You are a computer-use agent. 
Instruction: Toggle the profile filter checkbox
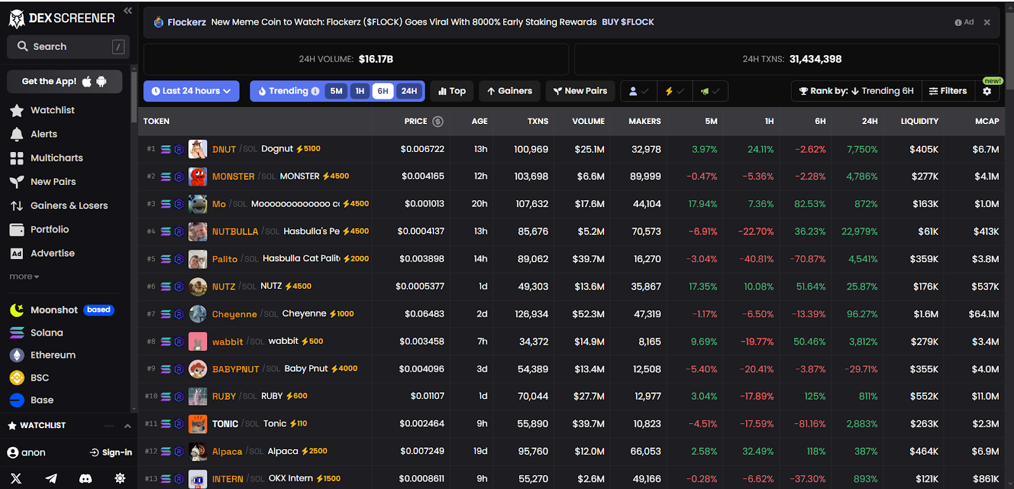638,91
